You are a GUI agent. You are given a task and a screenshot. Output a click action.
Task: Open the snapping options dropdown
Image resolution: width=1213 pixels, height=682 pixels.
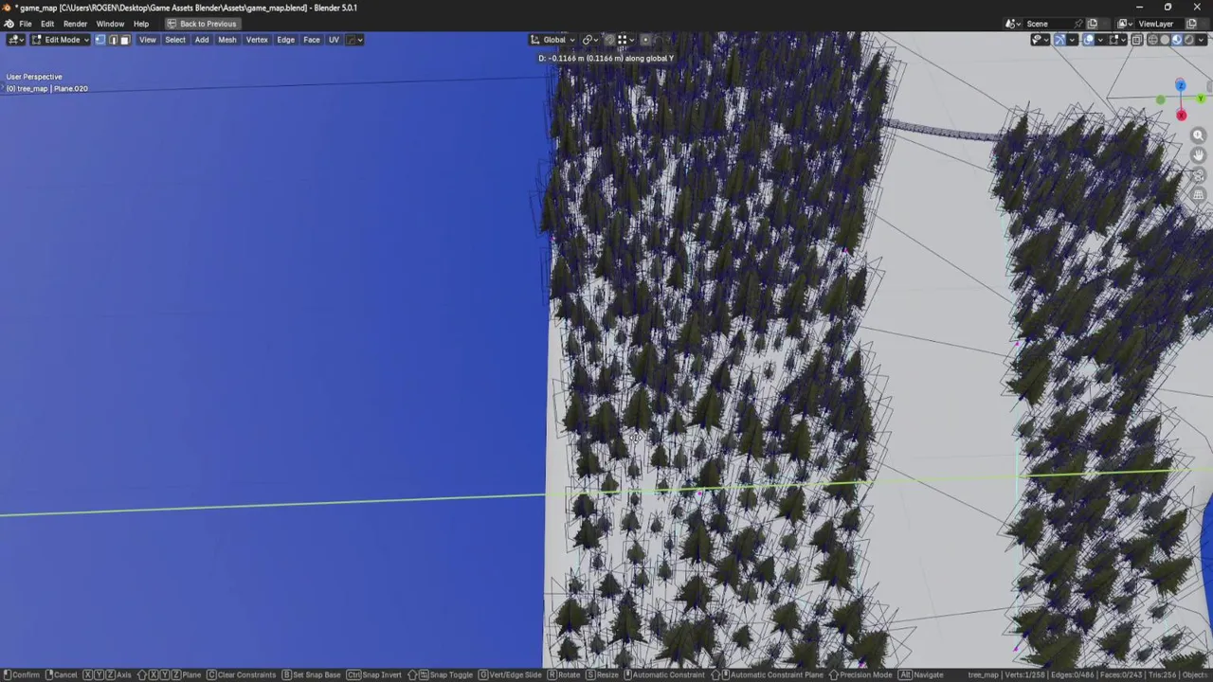pos(626,40)
